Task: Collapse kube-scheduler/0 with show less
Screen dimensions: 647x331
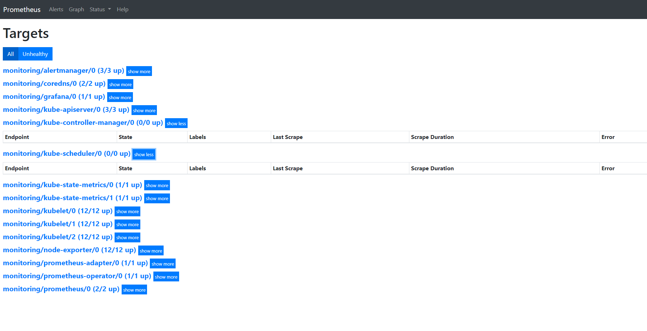Action: [x=144, y=154]
